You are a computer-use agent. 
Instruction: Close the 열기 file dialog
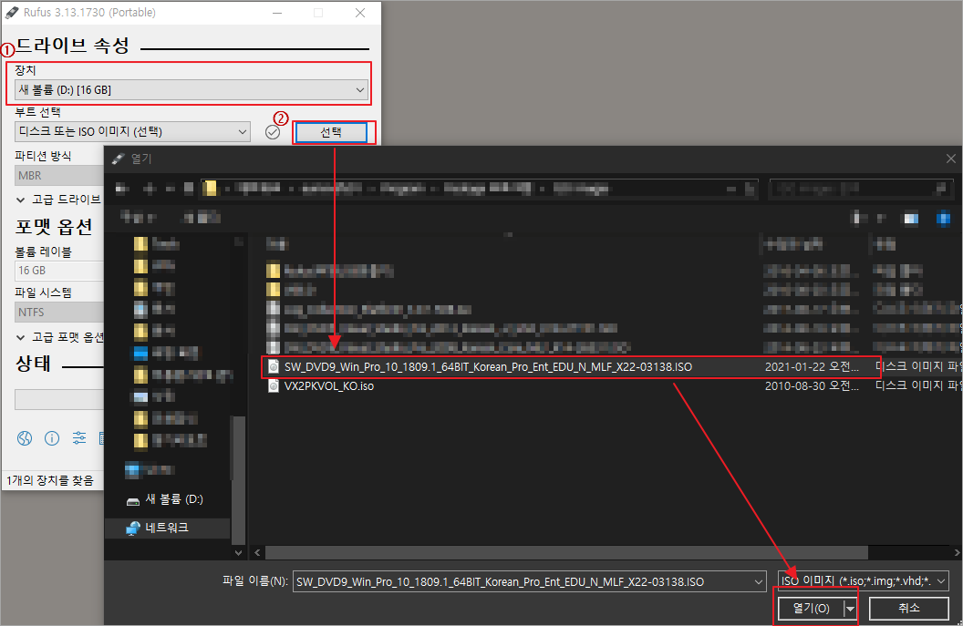coord(951,159)
